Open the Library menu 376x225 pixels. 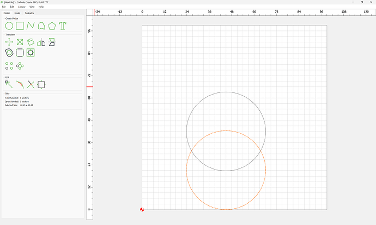pos(22,7)
